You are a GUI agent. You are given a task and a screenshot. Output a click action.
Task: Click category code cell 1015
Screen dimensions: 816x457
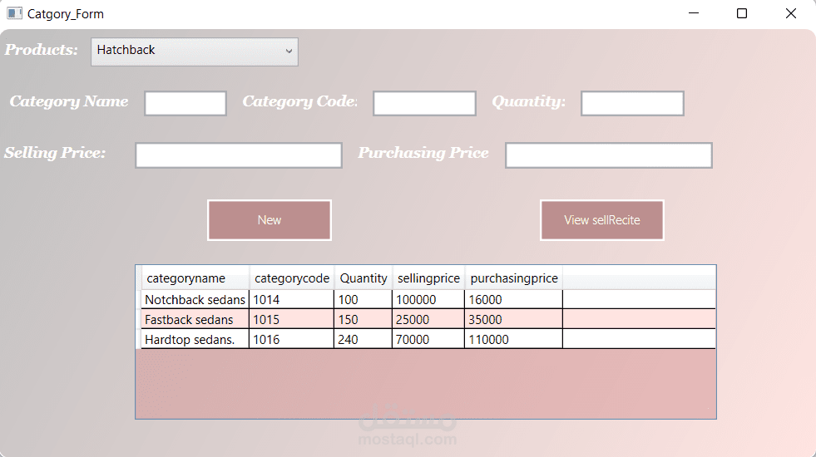[291, 319]
